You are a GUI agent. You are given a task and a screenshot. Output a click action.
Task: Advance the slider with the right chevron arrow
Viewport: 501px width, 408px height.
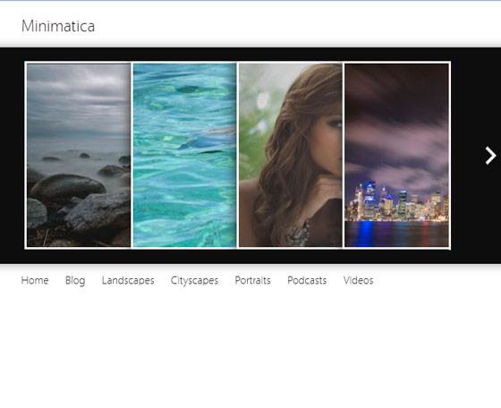pyautogui.click(x=491, y=156)
